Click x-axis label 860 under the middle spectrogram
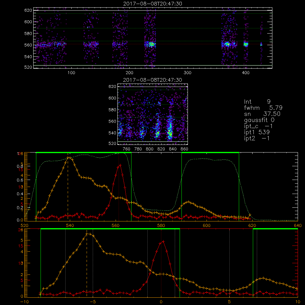Screen dimensions: 305x305 point(185,149)
